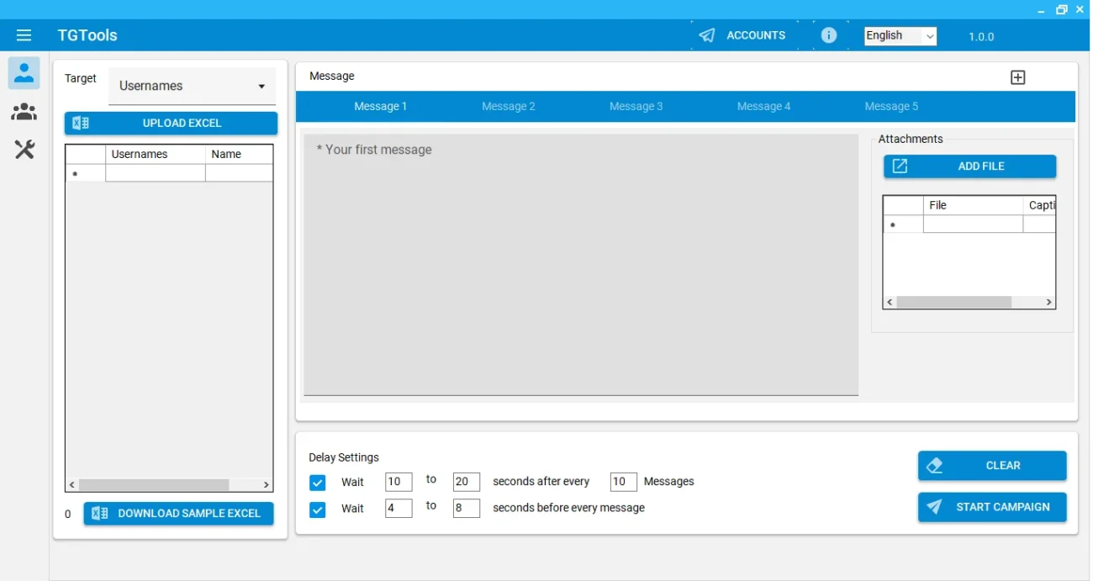The height and width of the screenshot is (581, 1093).
Task: Click the plus icon to add message
Action: pos(1017,77)
